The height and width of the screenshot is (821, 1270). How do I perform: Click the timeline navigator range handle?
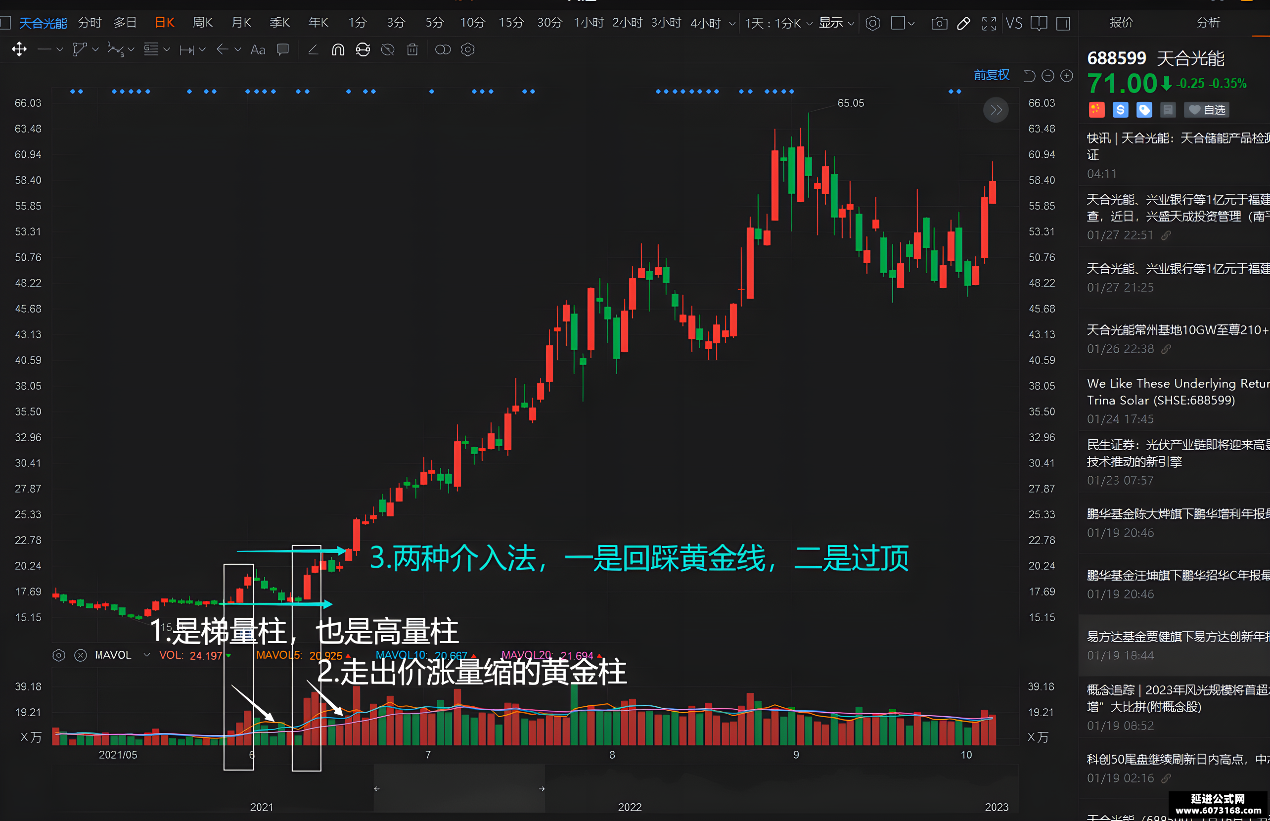[x=459, y=788]
